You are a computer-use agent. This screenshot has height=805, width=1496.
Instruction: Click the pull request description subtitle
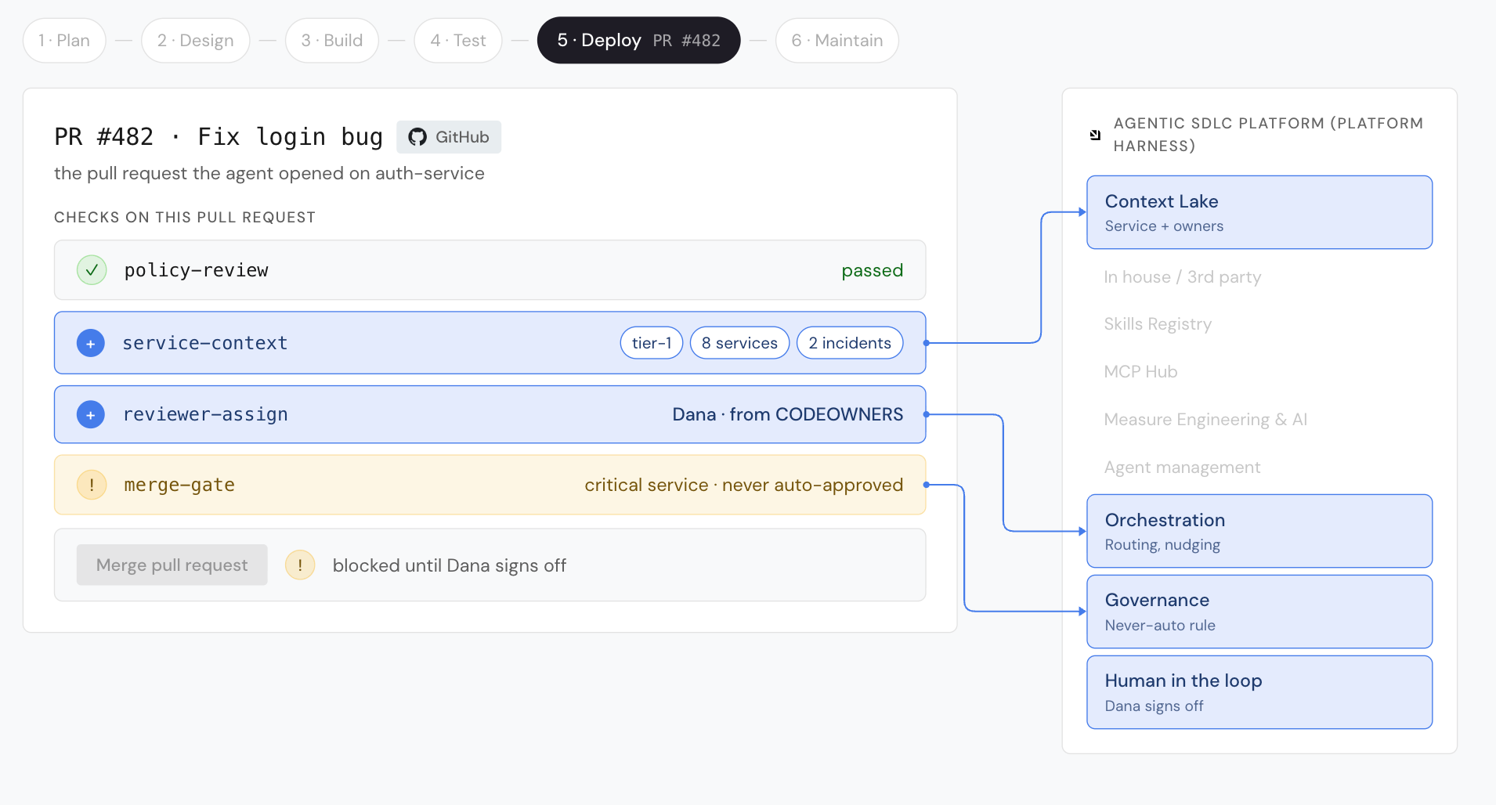coord(269,173)
